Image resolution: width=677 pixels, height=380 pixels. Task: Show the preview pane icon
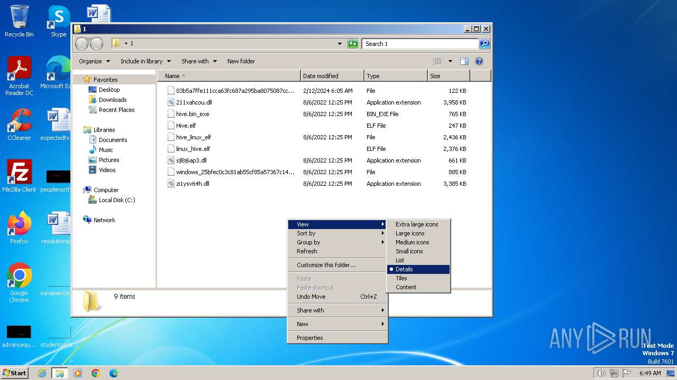pos(464,61)
